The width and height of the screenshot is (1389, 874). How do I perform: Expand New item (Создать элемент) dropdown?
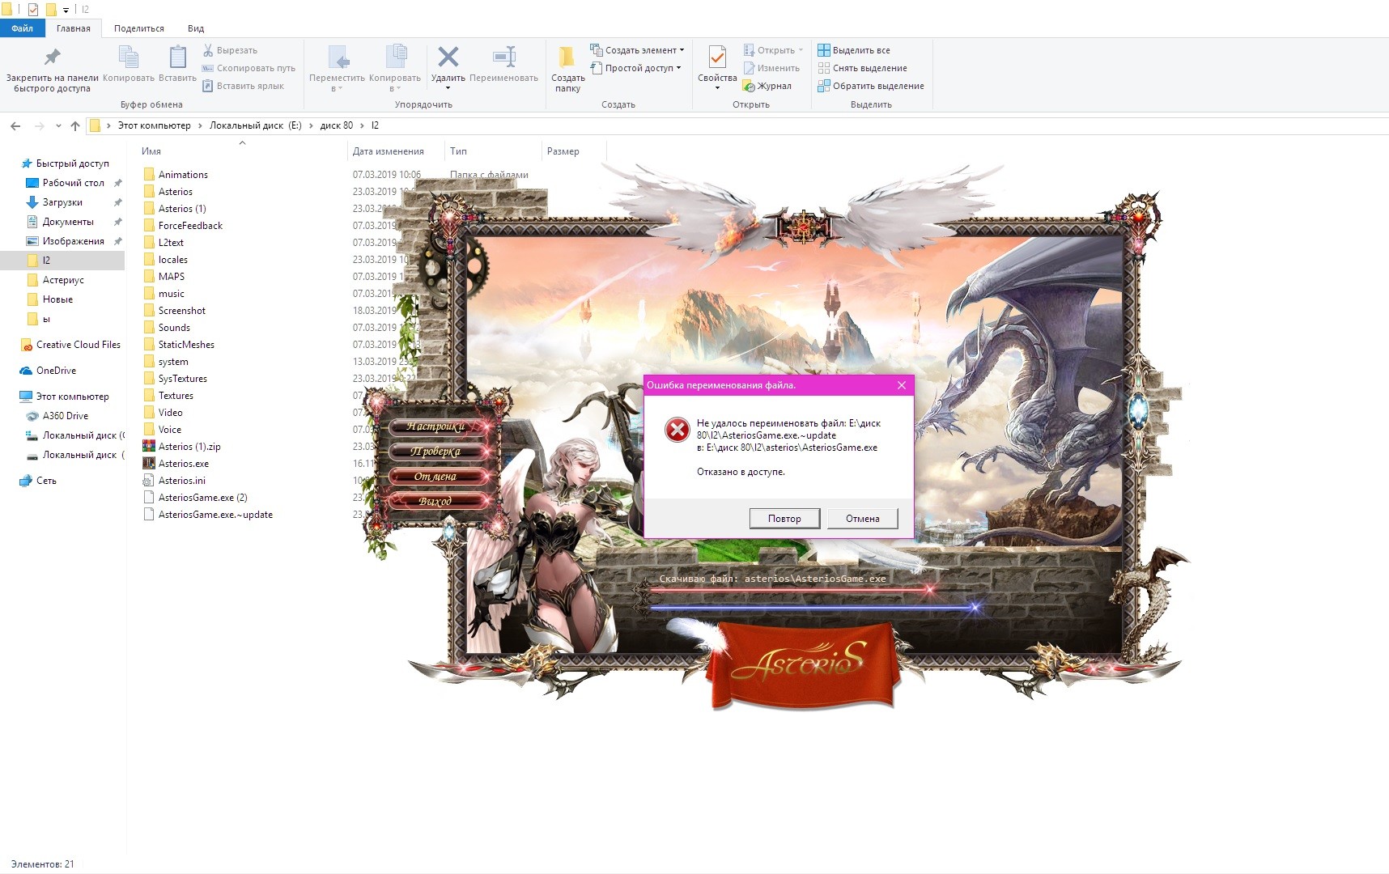682,50
